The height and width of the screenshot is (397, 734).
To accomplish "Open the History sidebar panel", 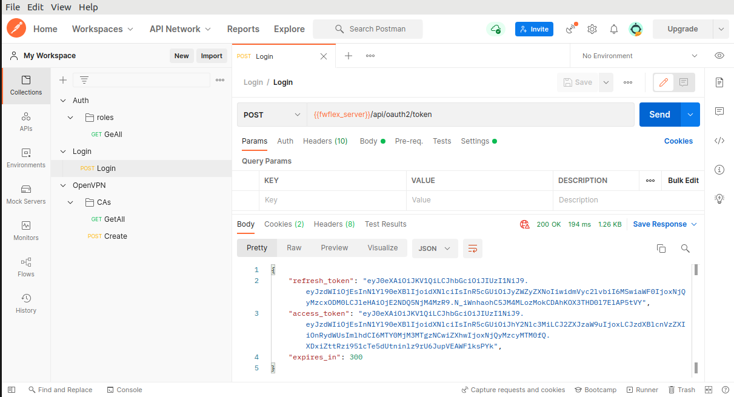I will point(26,304).
